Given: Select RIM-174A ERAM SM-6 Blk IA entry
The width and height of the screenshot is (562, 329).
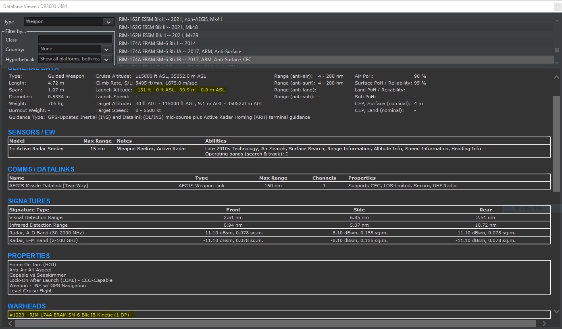Looking at the screenshot, I should pos(335,52).
